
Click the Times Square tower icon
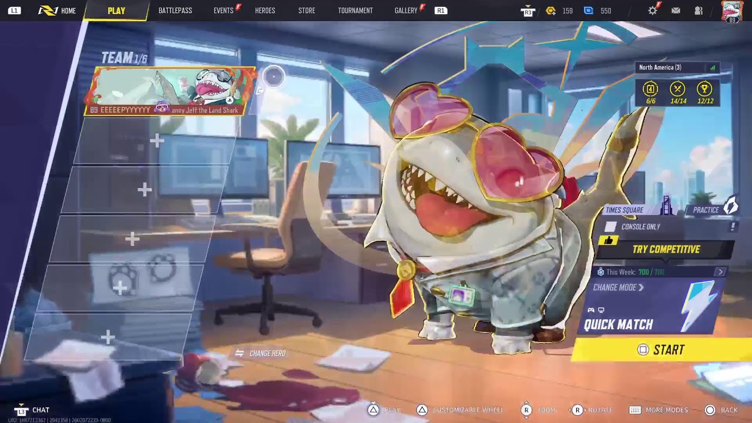tap(666, 206)
